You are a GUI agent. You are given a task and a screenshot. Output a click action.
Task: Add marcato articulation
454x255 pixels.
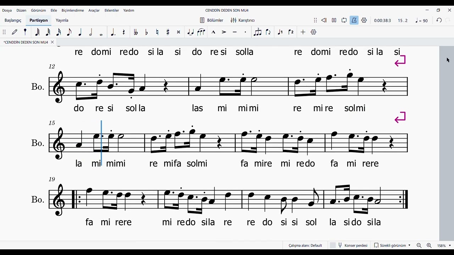click(x=213, y=32)
